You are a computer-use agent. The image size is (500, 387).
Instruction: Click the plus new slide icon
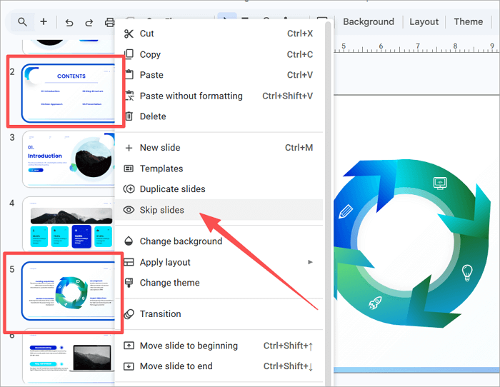click(44, 22)
